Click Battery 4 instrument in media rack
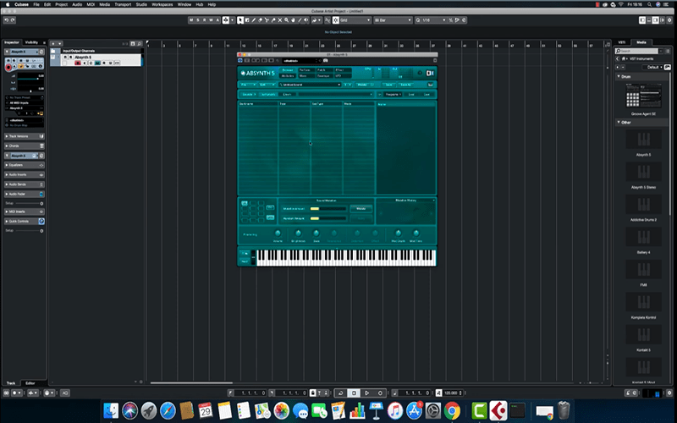This screenshot has width=677, height=423. pyautogui.click(x=643, y=238)
